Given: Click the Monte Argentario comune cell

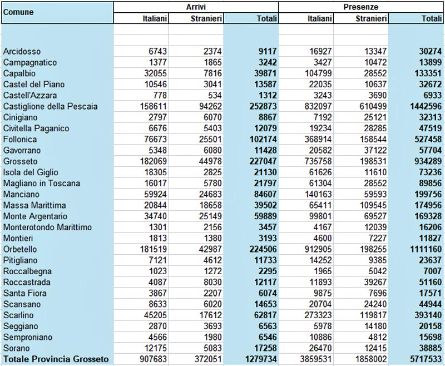Looking at the screenshot, I should (35, 216).
